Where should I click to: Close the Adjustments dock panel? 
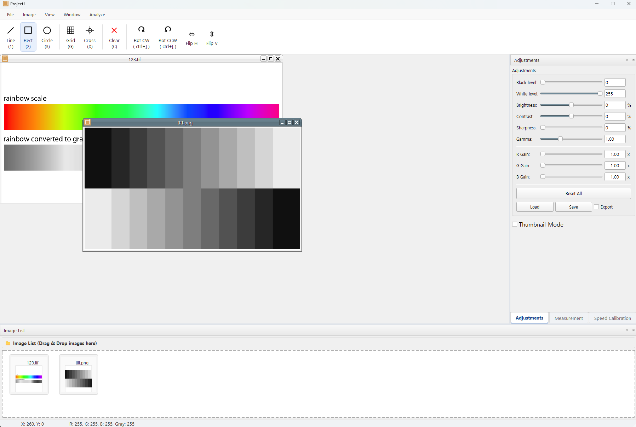pyautogui.click(x=633, y=60)
